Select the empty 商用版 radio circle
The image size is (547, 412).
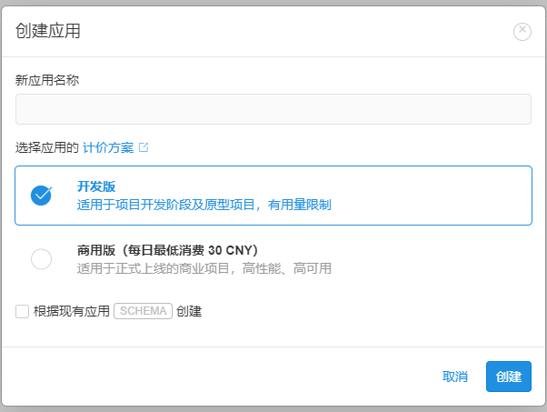point(41,259)
